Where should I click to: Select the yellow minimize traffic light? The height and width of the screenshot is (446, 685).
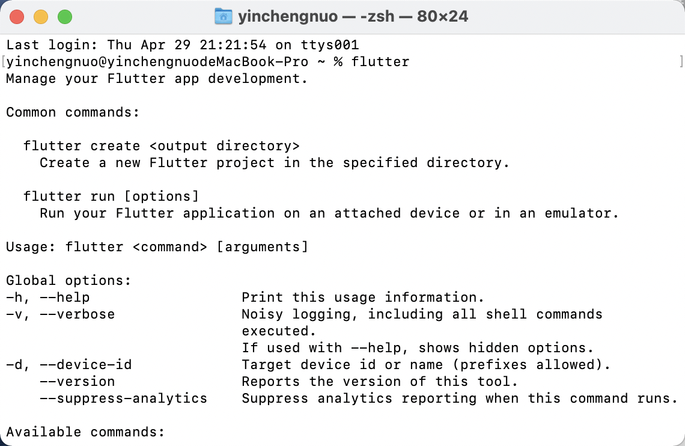point(41,17)
